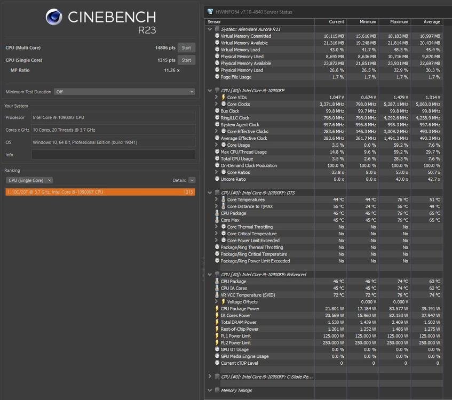Click the HWiNFO64 title bar icon
The height and width of the screenshot is (400, 452).
click(x=211, y=12)
